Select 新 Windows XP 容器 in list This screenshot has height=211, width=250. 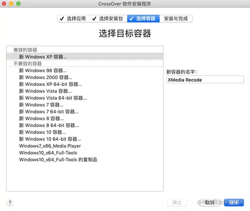point(85,56)
